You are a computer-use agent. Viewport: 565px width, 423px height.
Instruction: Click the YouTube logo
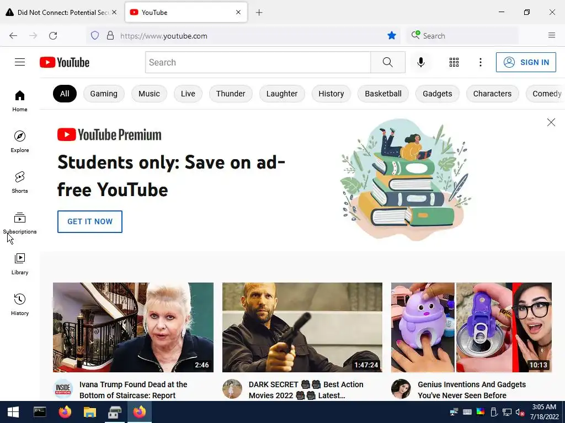pyautogui.click(x=65, y=62)
